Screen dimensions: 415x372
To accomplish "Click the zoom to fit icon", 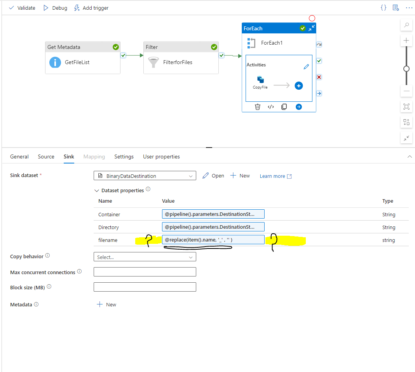I will pos(406,106).
